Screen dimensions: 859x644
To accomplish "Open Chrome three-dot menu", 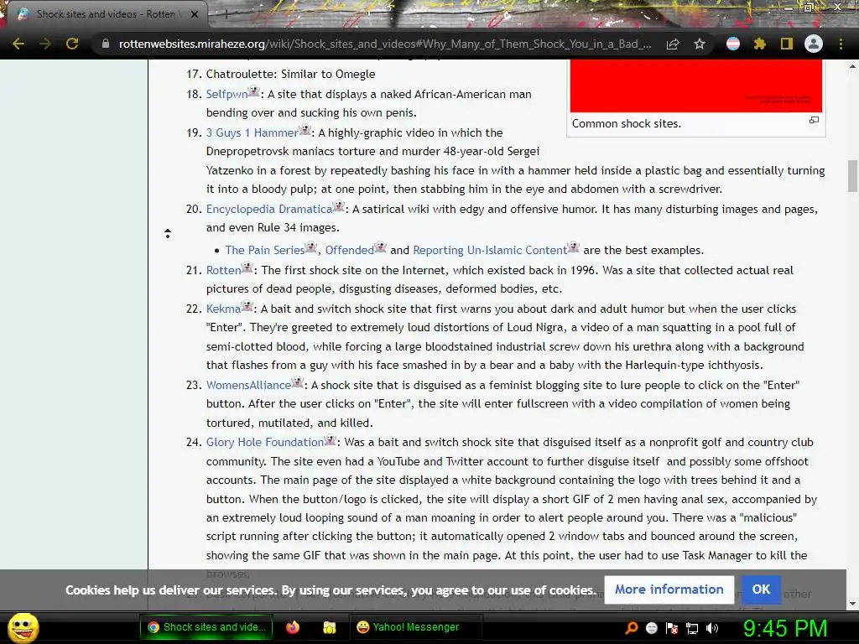I will [x=841, y=44].
